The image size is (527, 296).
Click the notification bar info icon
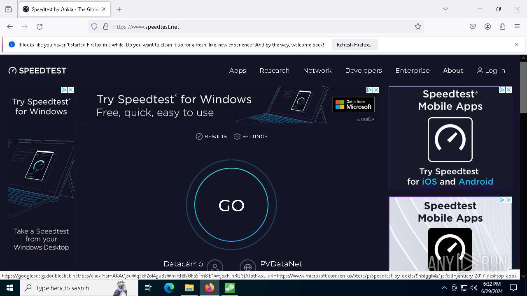[12, 44]
